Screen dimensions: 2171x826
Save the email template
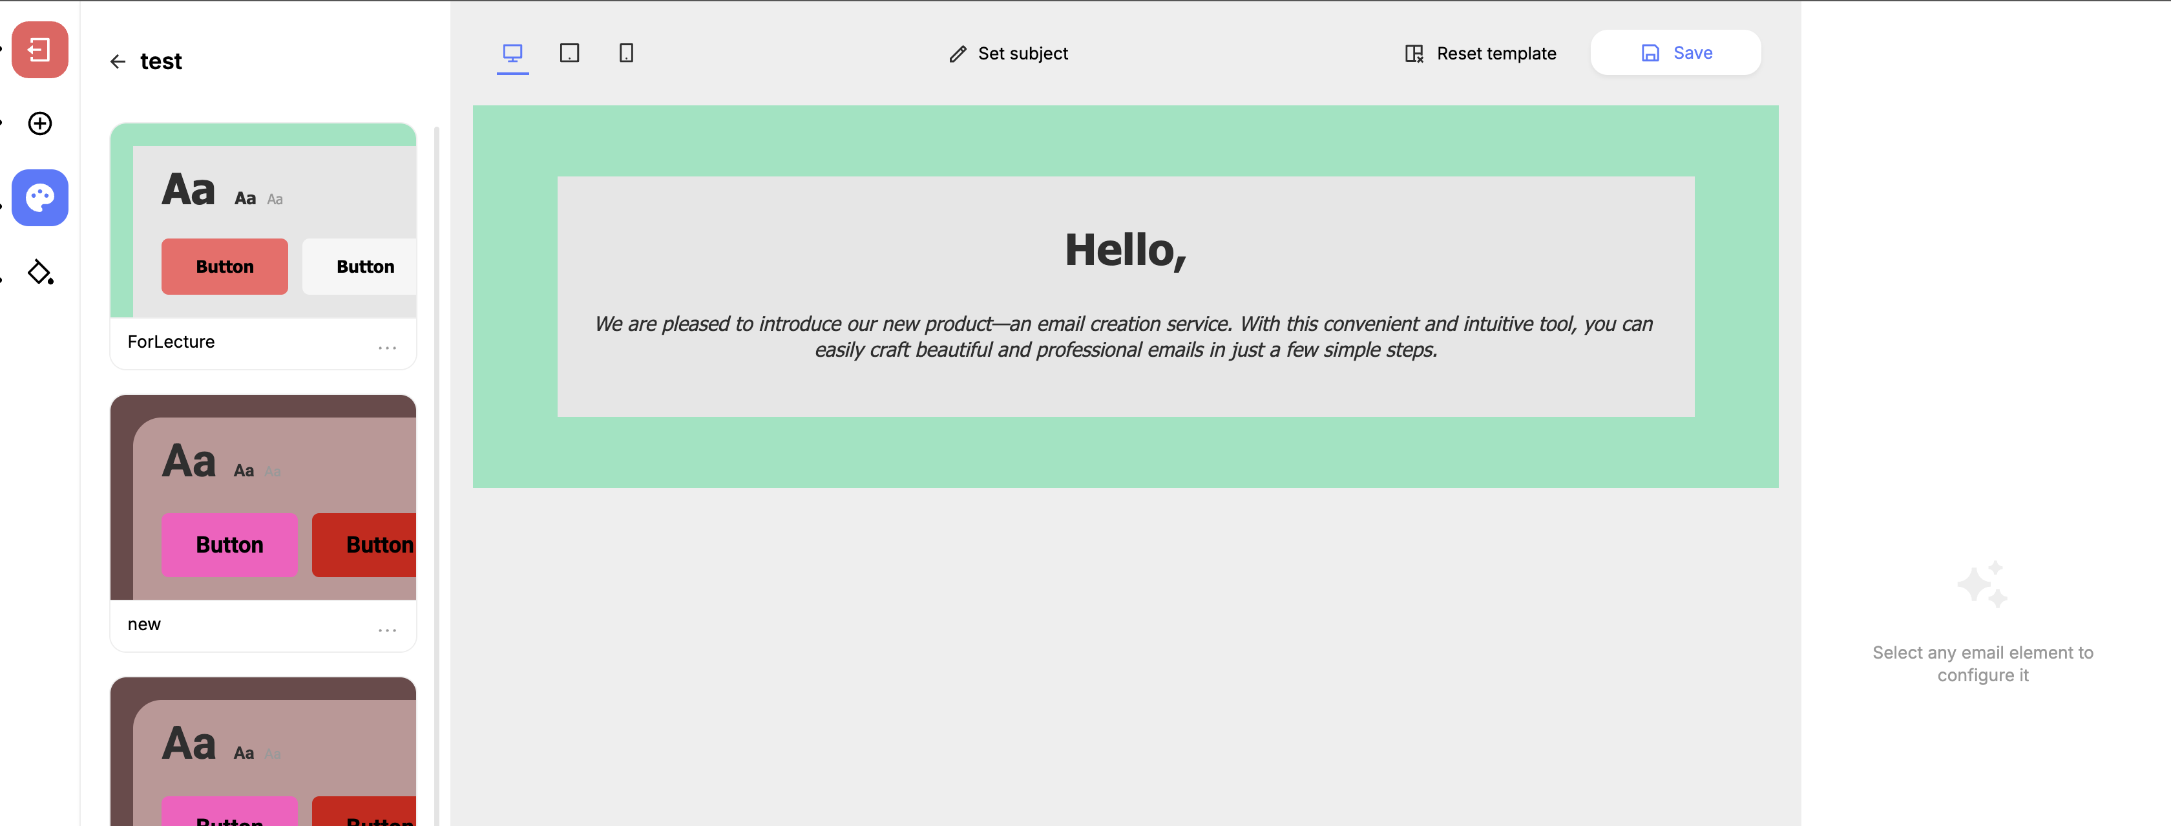[1675, 53]
